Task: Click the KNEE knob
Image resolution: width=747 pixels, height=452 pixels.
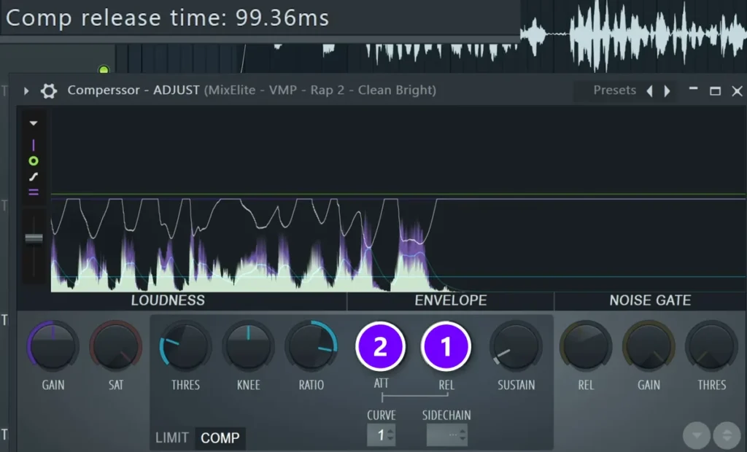Action: pyautogui.click(x=248, y=346)
